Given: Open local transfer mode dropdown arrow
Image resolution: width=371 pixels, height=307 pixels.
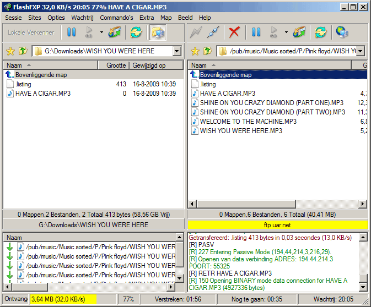Looking at the screenshot, I should [101, 32].
